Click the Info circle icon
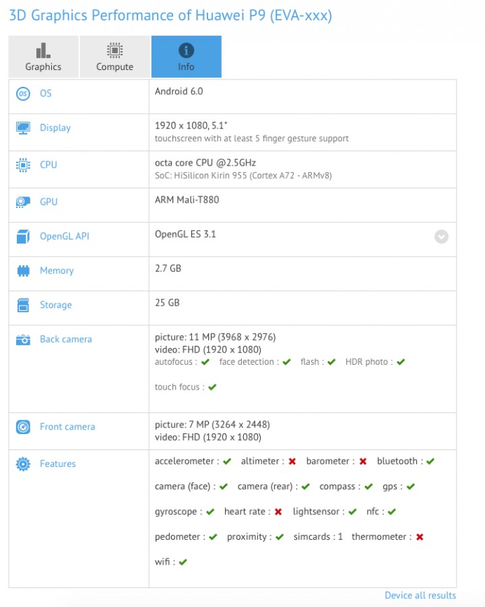The width and height of the screenshot is (485, 607). 187,50
